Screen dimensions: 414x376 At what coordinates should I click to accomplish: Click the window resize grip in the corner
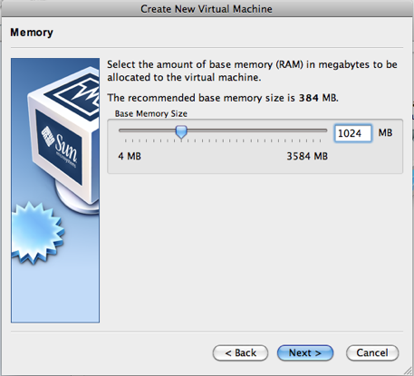408,371
